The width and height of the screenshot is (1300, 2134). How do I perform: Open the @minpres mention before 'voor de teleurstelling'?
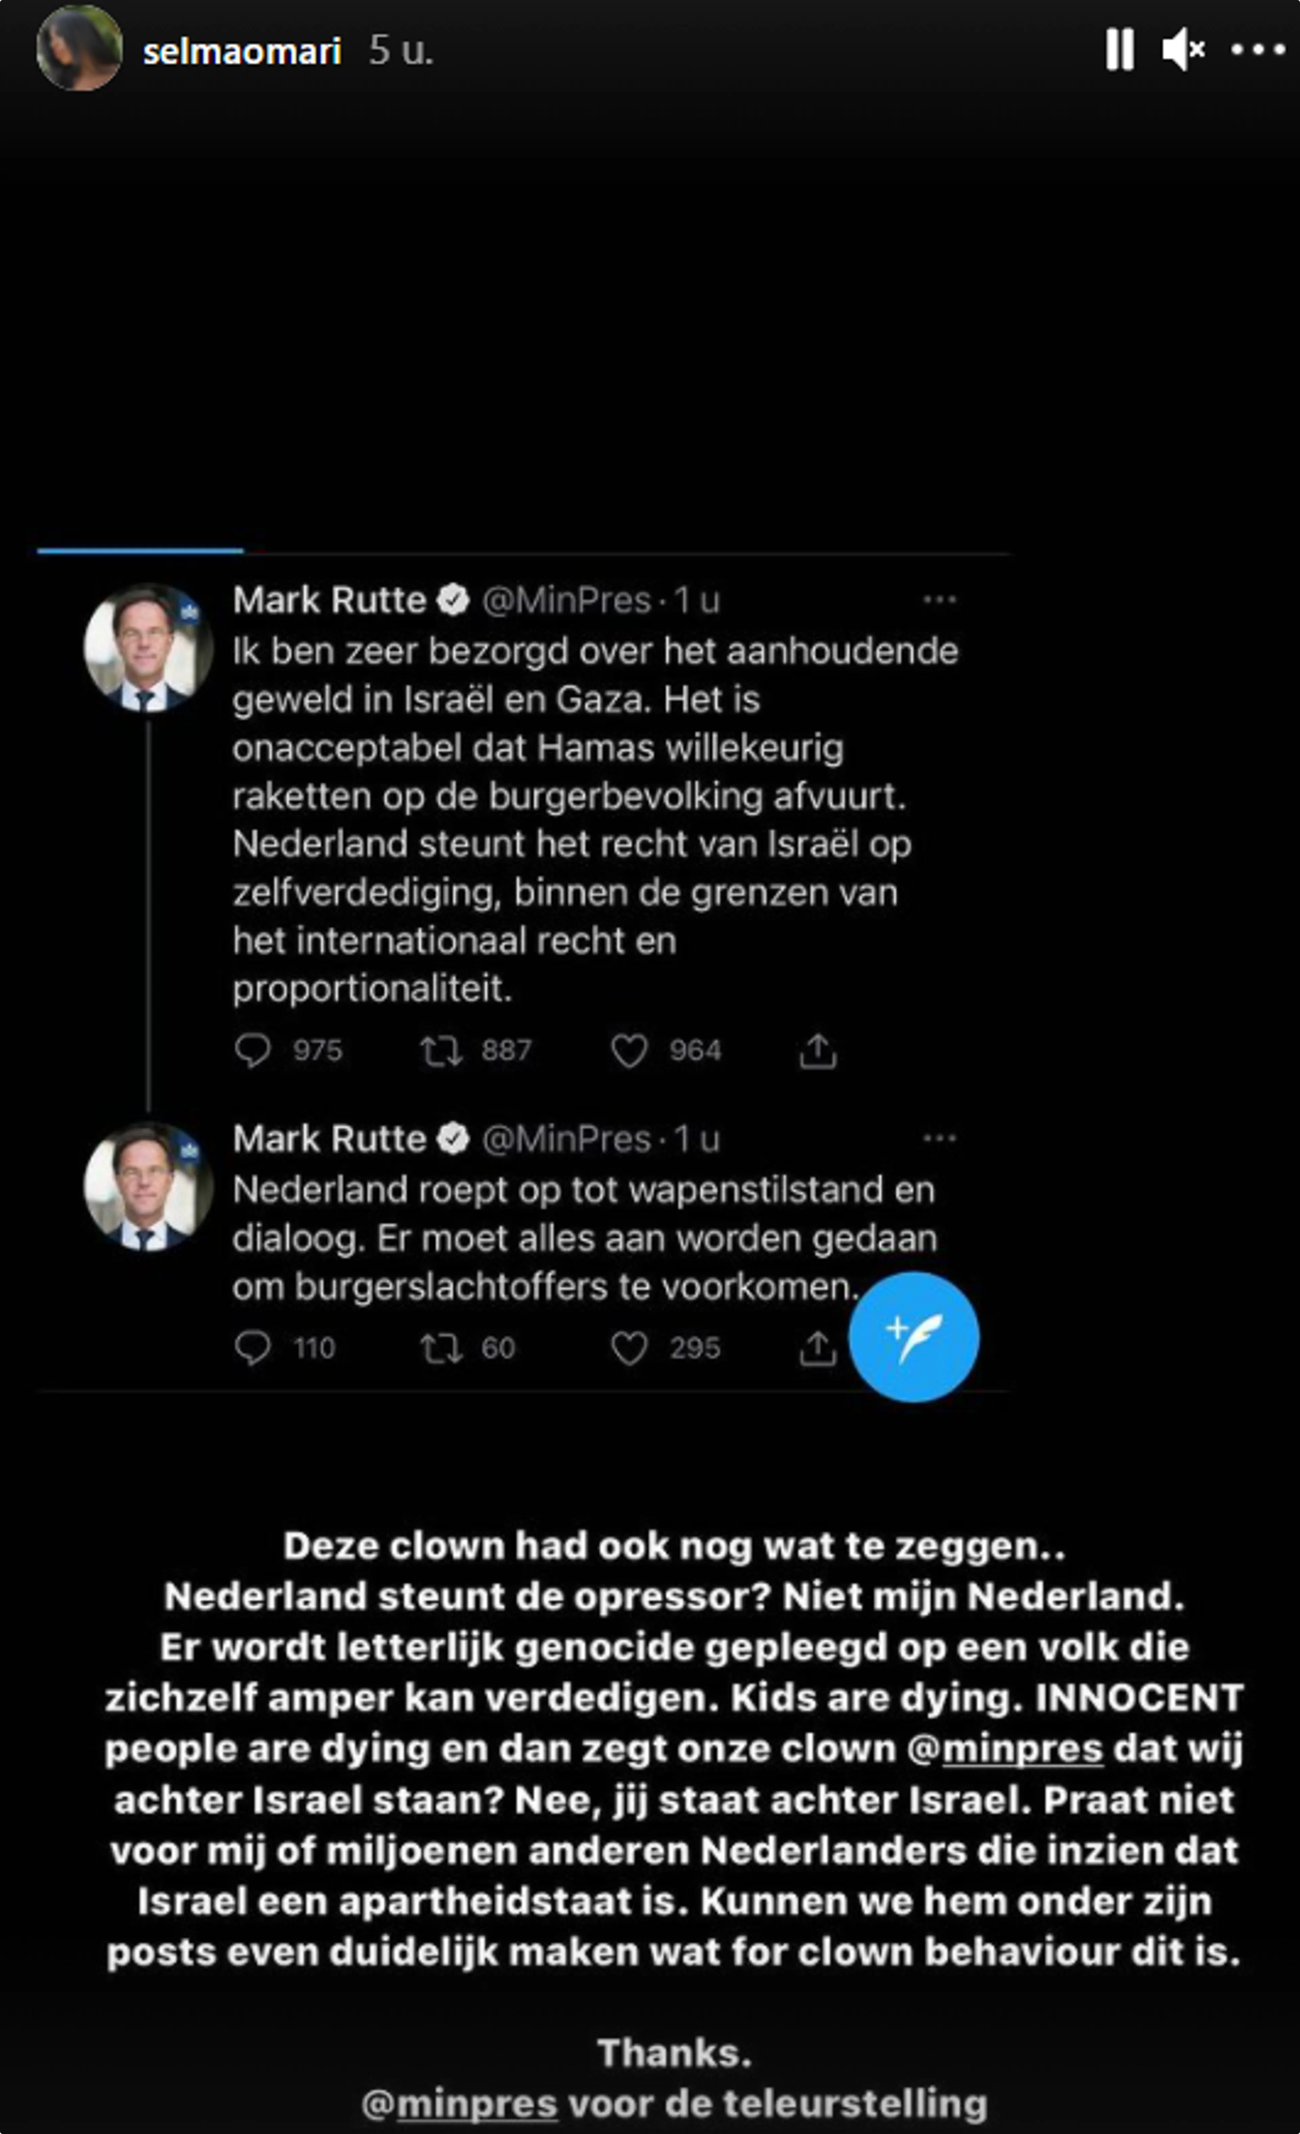(459, 2104)
